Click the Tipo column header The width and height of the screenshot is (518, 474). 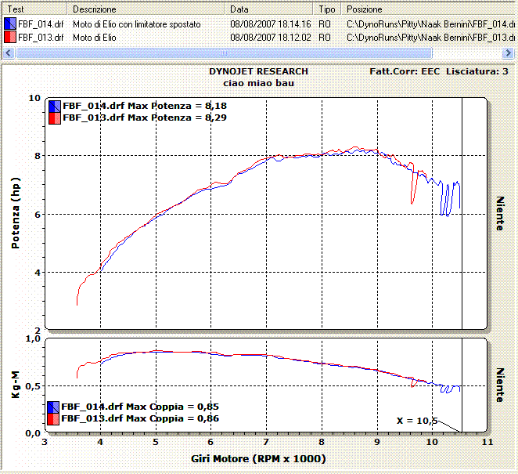(x=327, y=9)
